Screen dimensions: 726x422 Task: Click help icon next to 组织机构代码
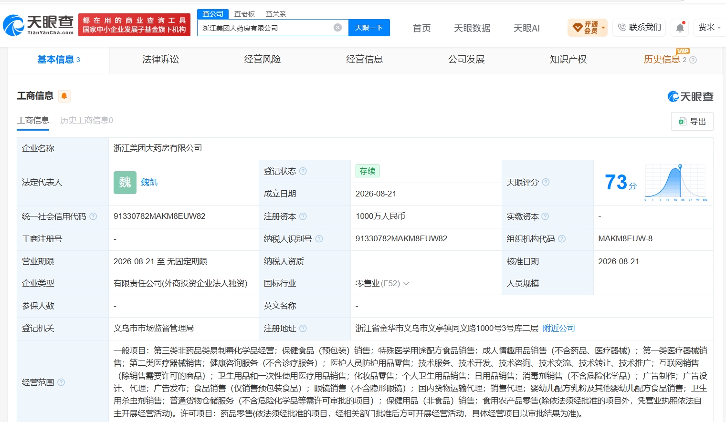coord(562,239)
